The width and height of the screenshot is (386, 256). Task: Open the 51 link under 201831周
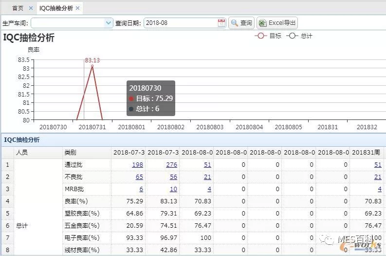point(378,165)
